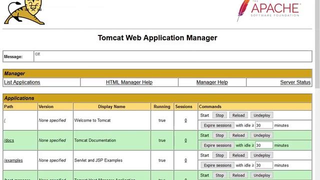Click the "Commands" column header

point(210,106)
